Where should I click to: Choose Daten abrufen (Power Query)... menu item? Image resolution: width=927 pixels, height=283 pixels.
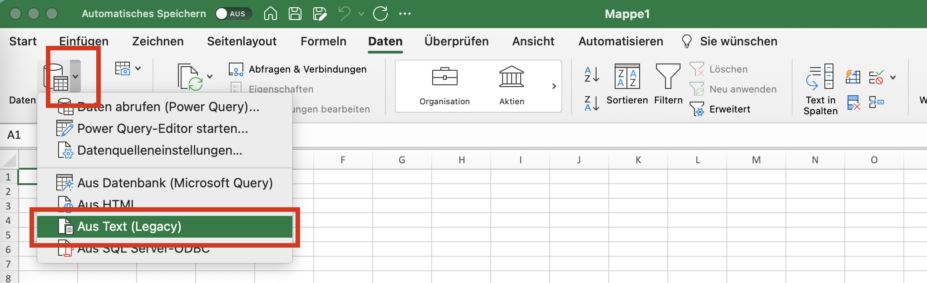(x=165, y=107)
